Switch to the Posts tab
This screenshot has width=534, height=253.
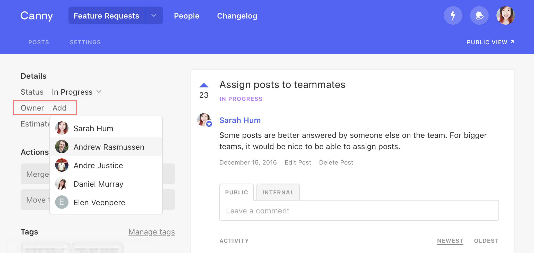[x=39, y=42]
